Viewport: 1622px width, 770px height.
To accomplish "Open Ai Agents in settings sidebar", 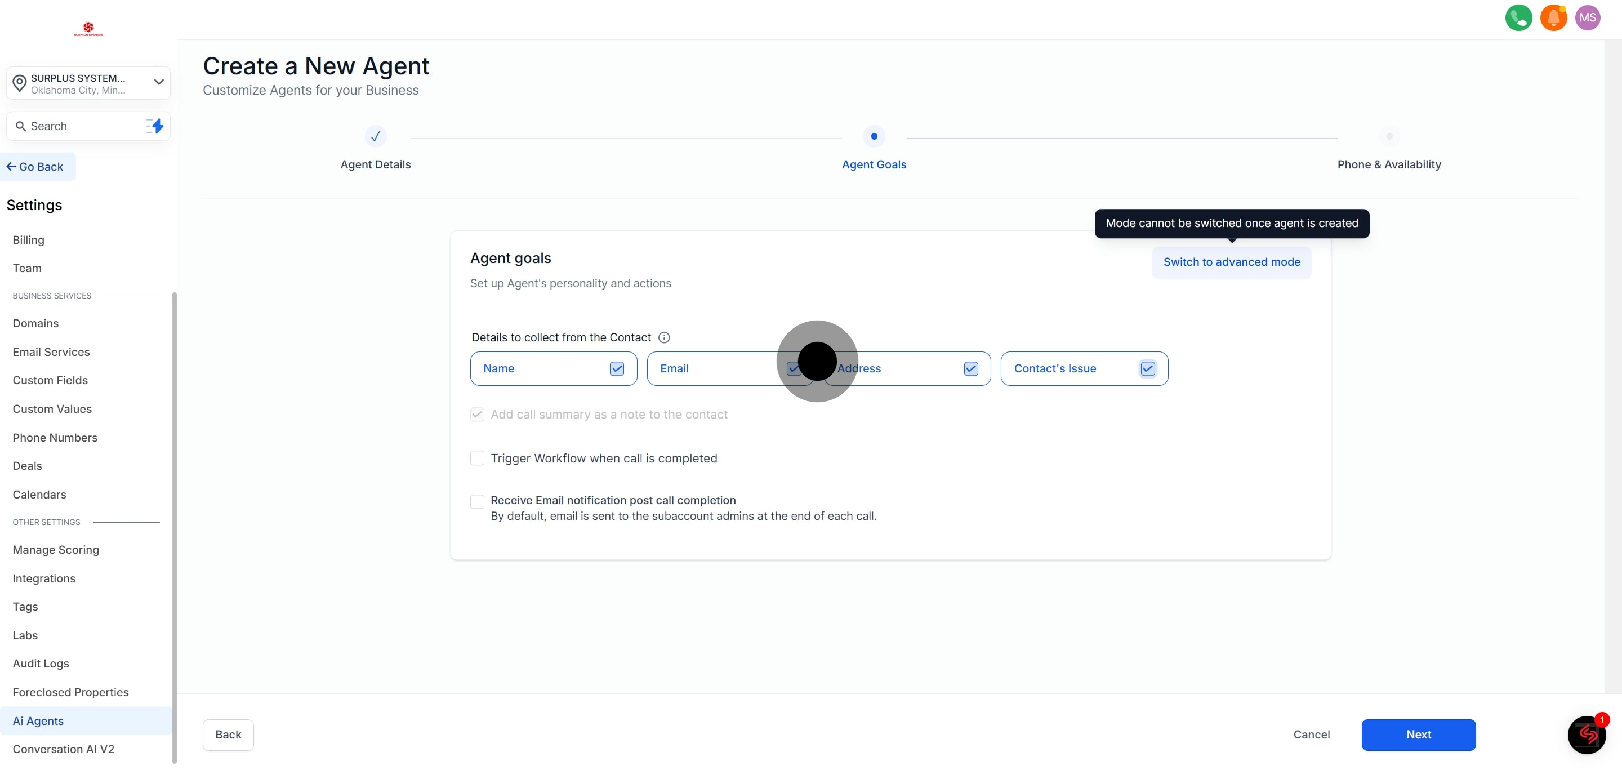I will click(x=38, y=721).
